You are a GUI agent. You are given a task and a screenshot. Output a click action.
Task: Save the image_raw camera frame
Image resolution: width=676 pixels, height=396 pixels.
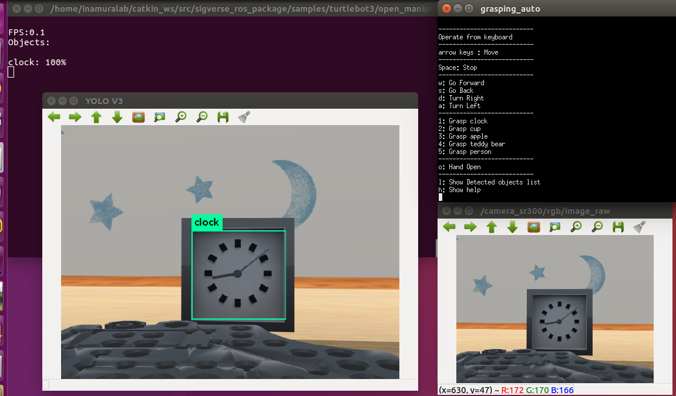click(618, 227)
